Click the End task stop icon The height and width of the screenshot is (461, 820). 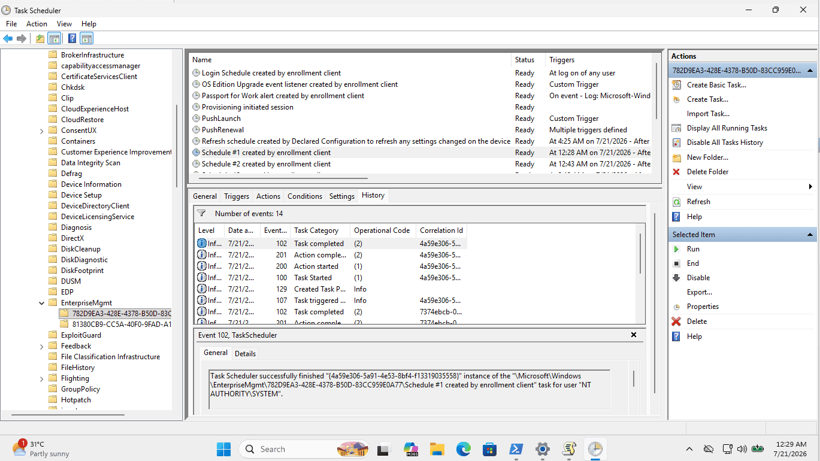click(x=676, y=263)
